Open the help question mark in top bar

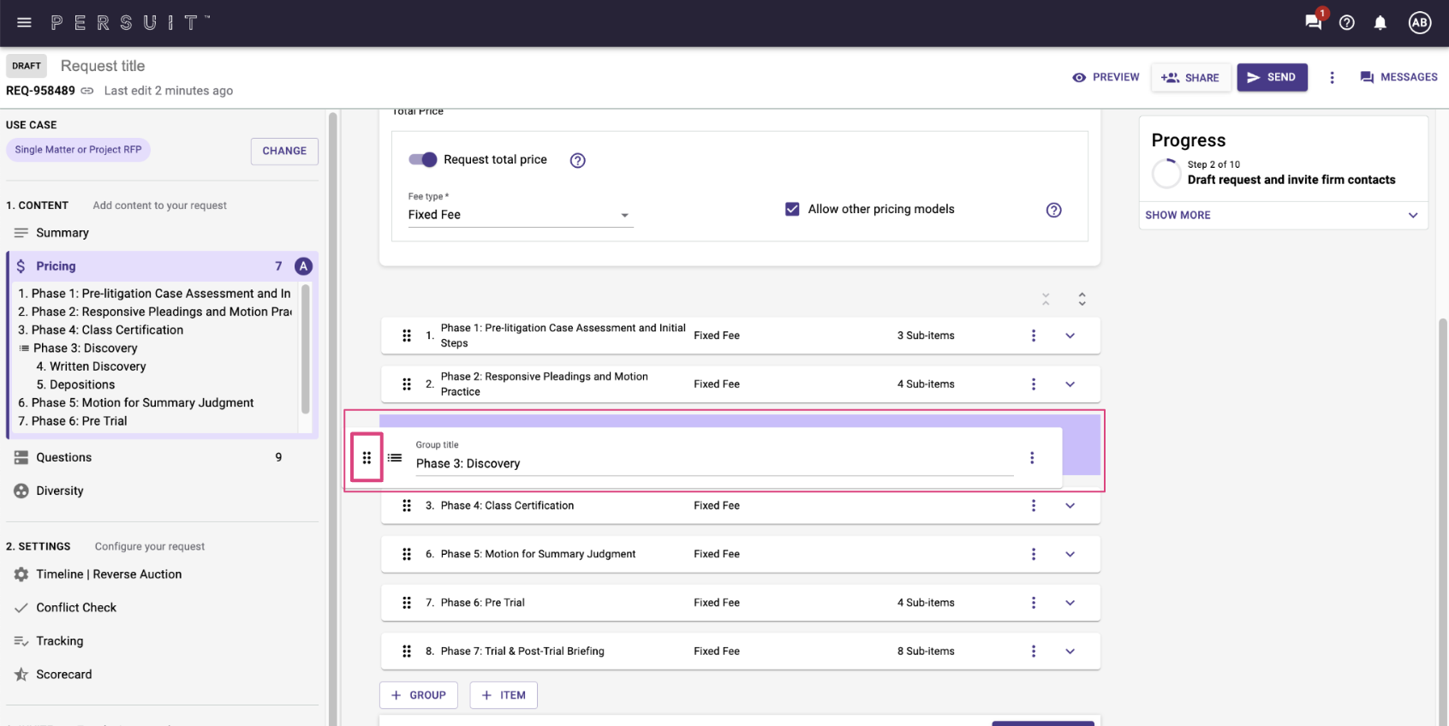pos(1347,23)
